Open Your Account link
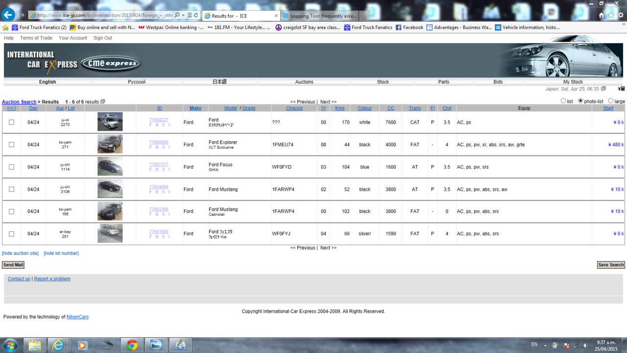 tap(73, 38)
